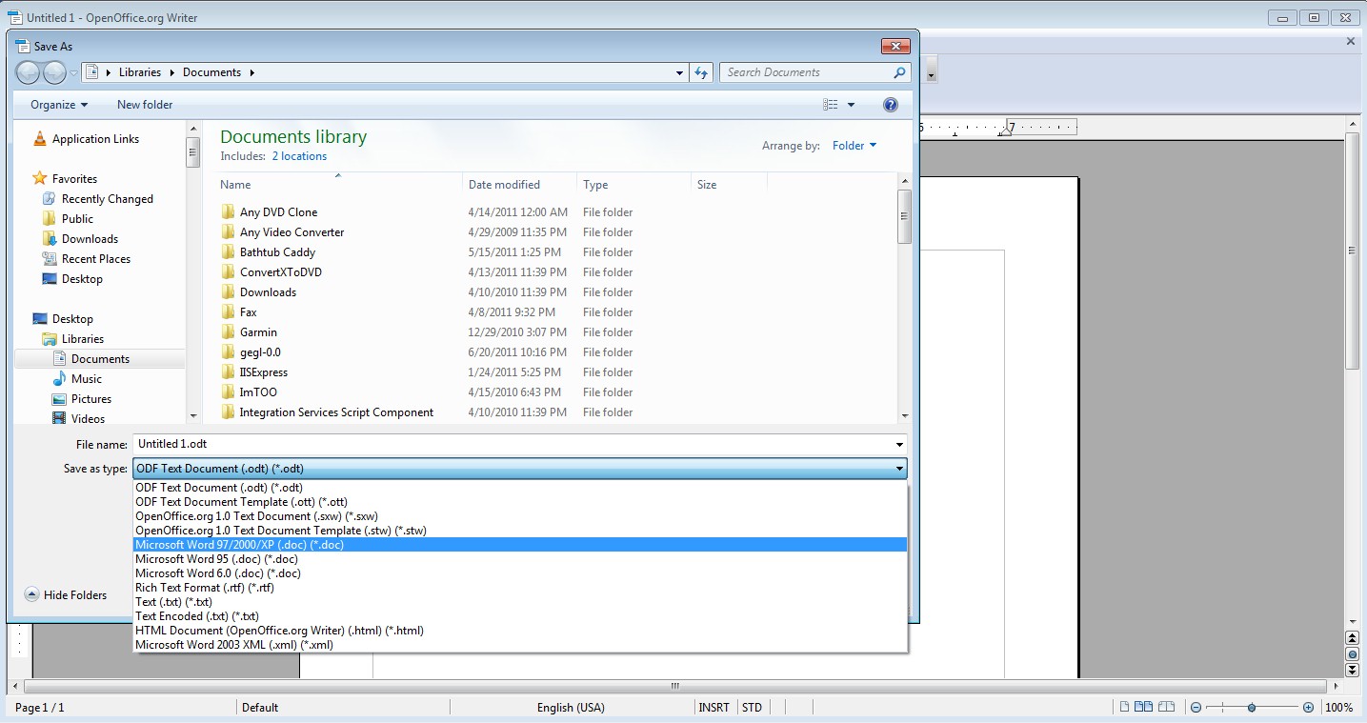The image size is (1367, 723).
Task: Click the Hide Folders arrow icon
Action: pyautogui.click(x=31, y=594)
